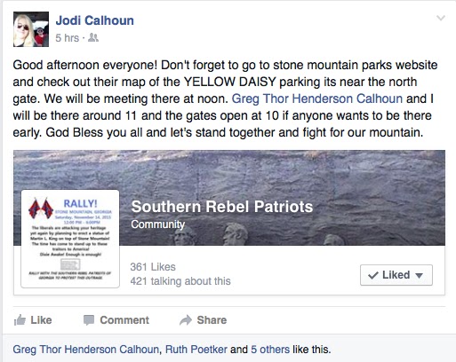
Task: Open the RALLY flyer page thumbnail
Action: (x=70, y=239)
